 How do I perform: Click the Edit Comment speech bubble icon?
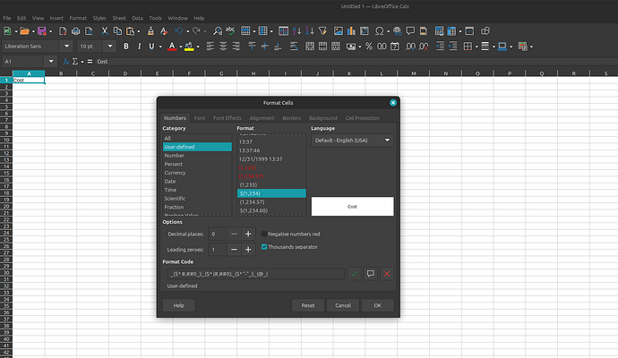click(x=370, y=274)
